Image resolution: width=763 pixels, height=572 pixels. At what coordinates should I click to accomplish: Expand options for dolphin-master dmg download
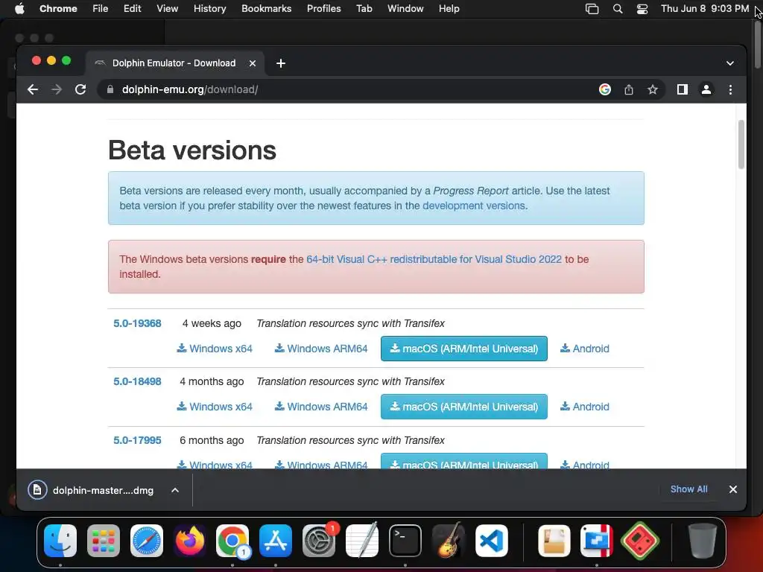pyautogui.click(x=175, y=490)
